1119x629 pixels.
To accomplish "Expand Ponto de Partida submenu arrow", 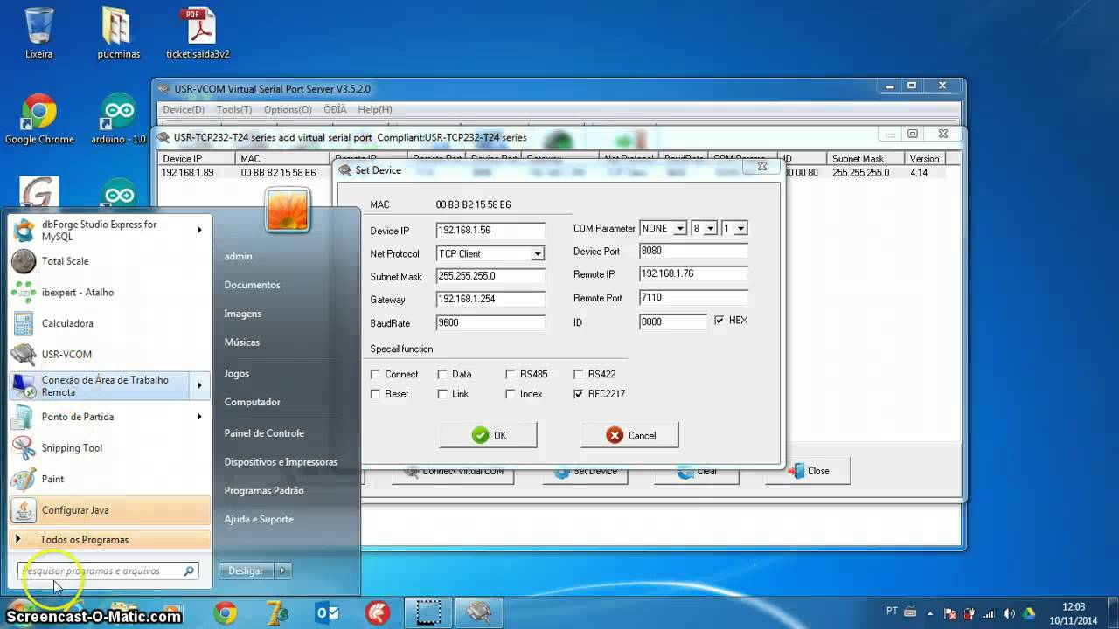I will [x=199, y=417].
